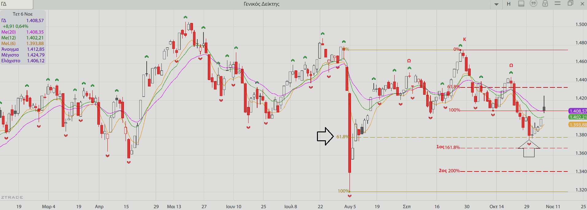The image size is (587, 210).
Task: Click the Άνοιγμα 1.412,85 row
Action: pyautogui.click(x=23, y=49)
